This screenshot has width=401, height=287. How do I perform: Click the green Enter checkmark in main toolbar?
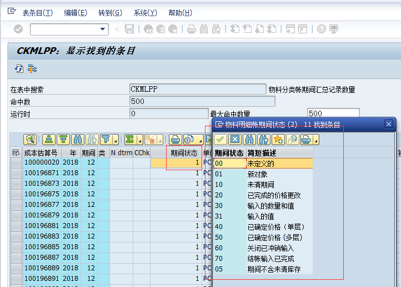18,29
